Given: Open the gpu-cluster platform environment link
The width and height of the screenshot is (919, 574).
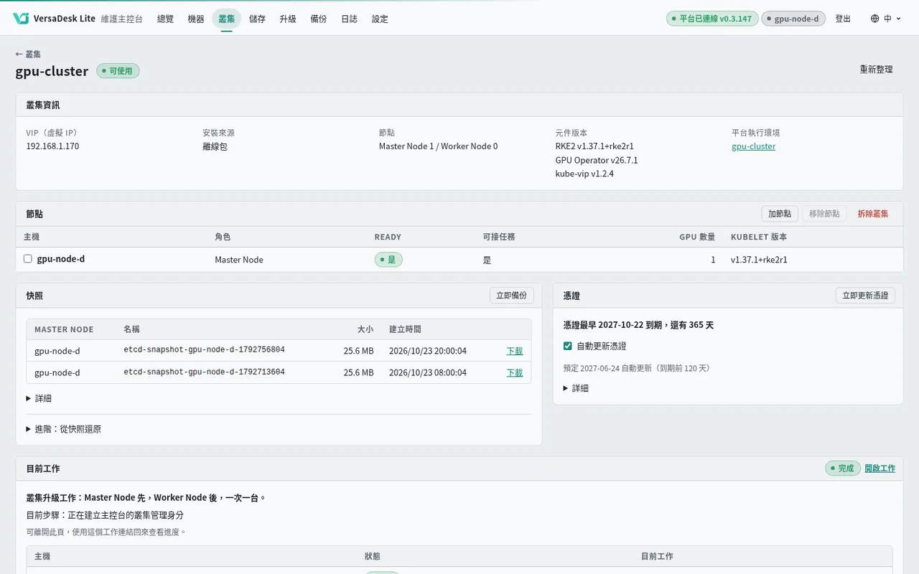Looking at the screenshot, I should (x=753, y=146).
